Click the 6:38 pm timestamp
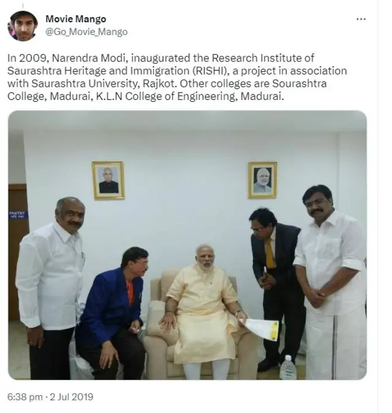Screen dimensions: 392x413 coord(24,397)
